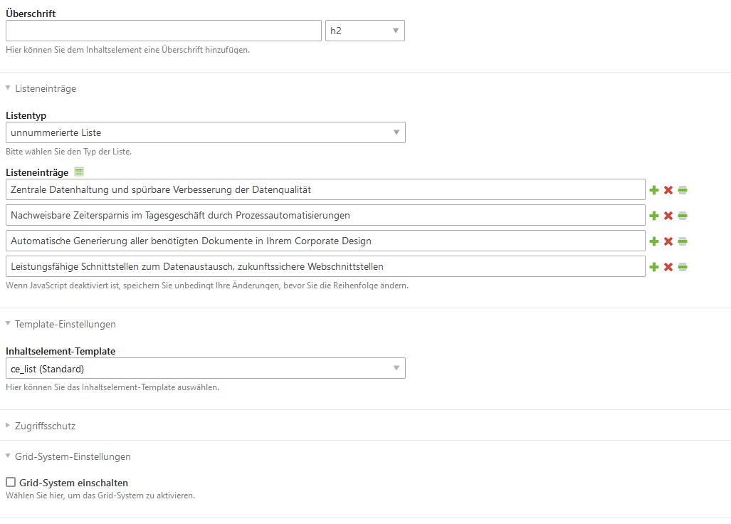Click drag handle of 'Nachweisbare Zeitersparnis' entry
Screen dimensions: 731x524
[683, 216]
